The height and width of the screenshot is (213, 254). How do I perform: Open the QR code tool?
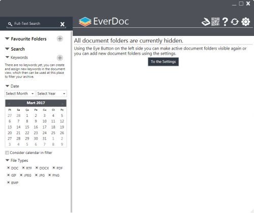[x=215, y=22]
